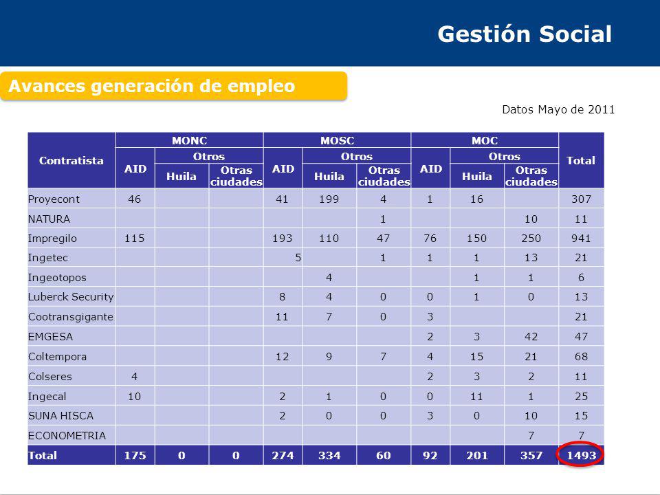
Task: Click the "Huila" header under MOSC
Action: pyautogui.click(x=329, y=176)
